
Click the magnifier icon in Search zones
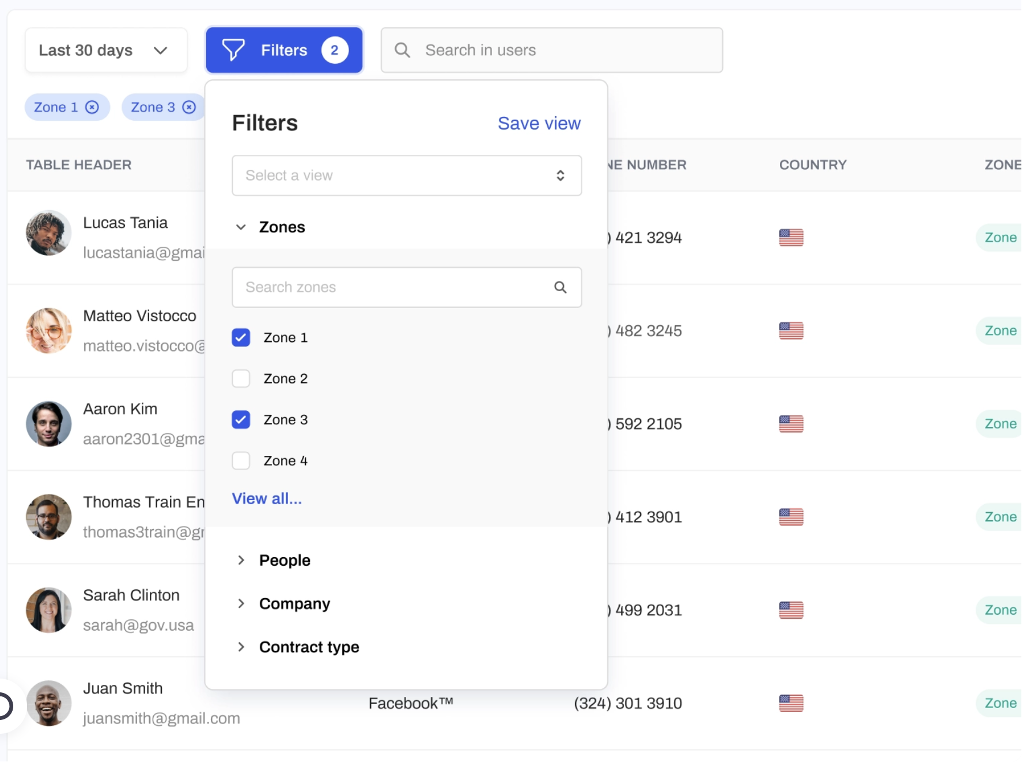(560, 287)
